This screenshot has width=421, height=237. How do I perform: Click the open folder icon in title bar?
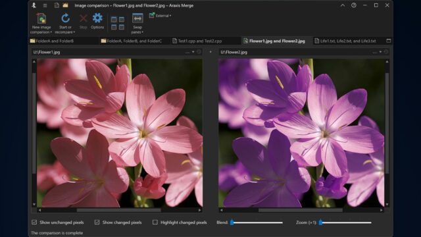coord(65,5)
